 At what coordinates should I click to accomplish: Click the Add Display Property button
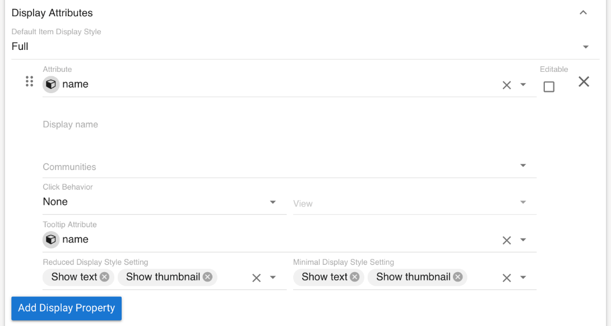click(66, 308)
